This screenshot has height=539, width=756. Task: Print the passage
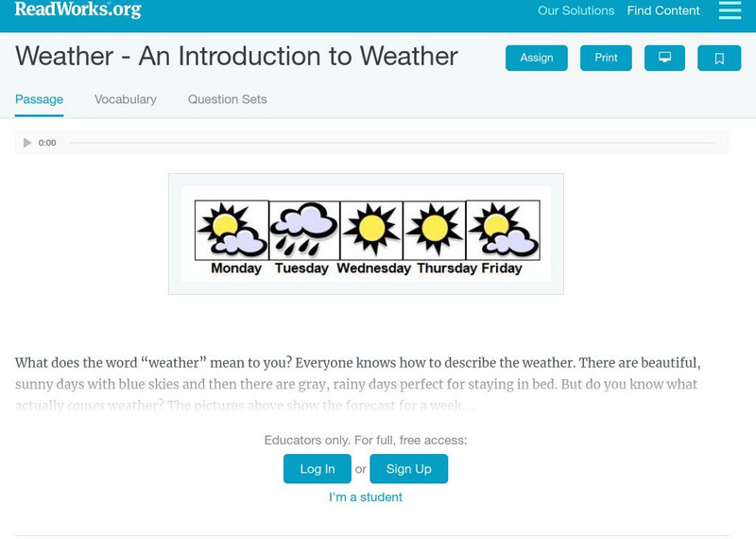tap(606, 58)
